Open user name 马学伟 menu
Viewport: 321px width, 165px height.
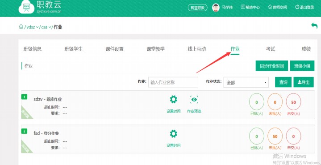tap(227, 8)
